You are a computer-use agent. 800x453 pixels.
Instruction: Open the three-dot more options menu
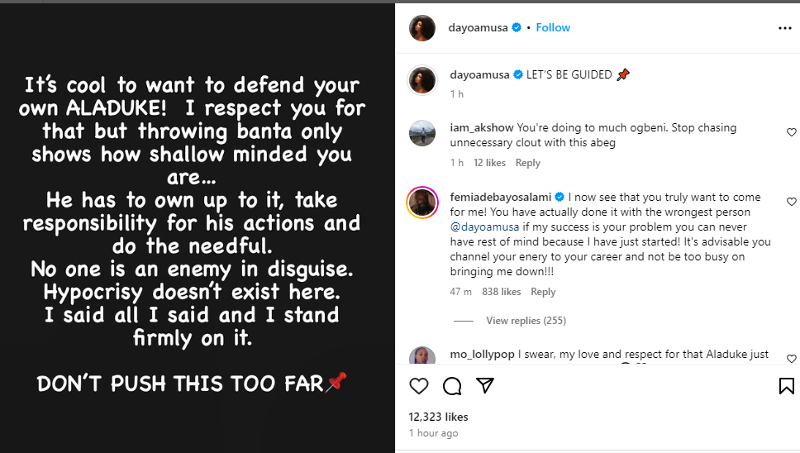[x=784, y=28]
